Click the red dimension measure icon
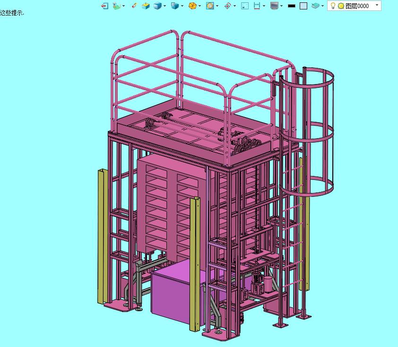Image resolution: width=398 pixels, height=347 pixels. click(x=257, y=6)
